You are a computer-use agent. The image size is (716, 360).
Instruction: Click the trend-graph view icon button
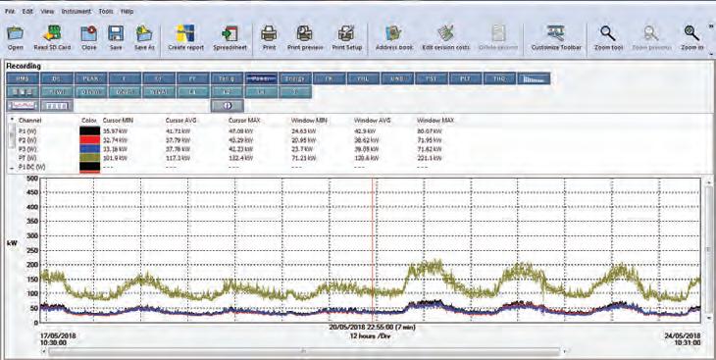(x=23, y=106)
